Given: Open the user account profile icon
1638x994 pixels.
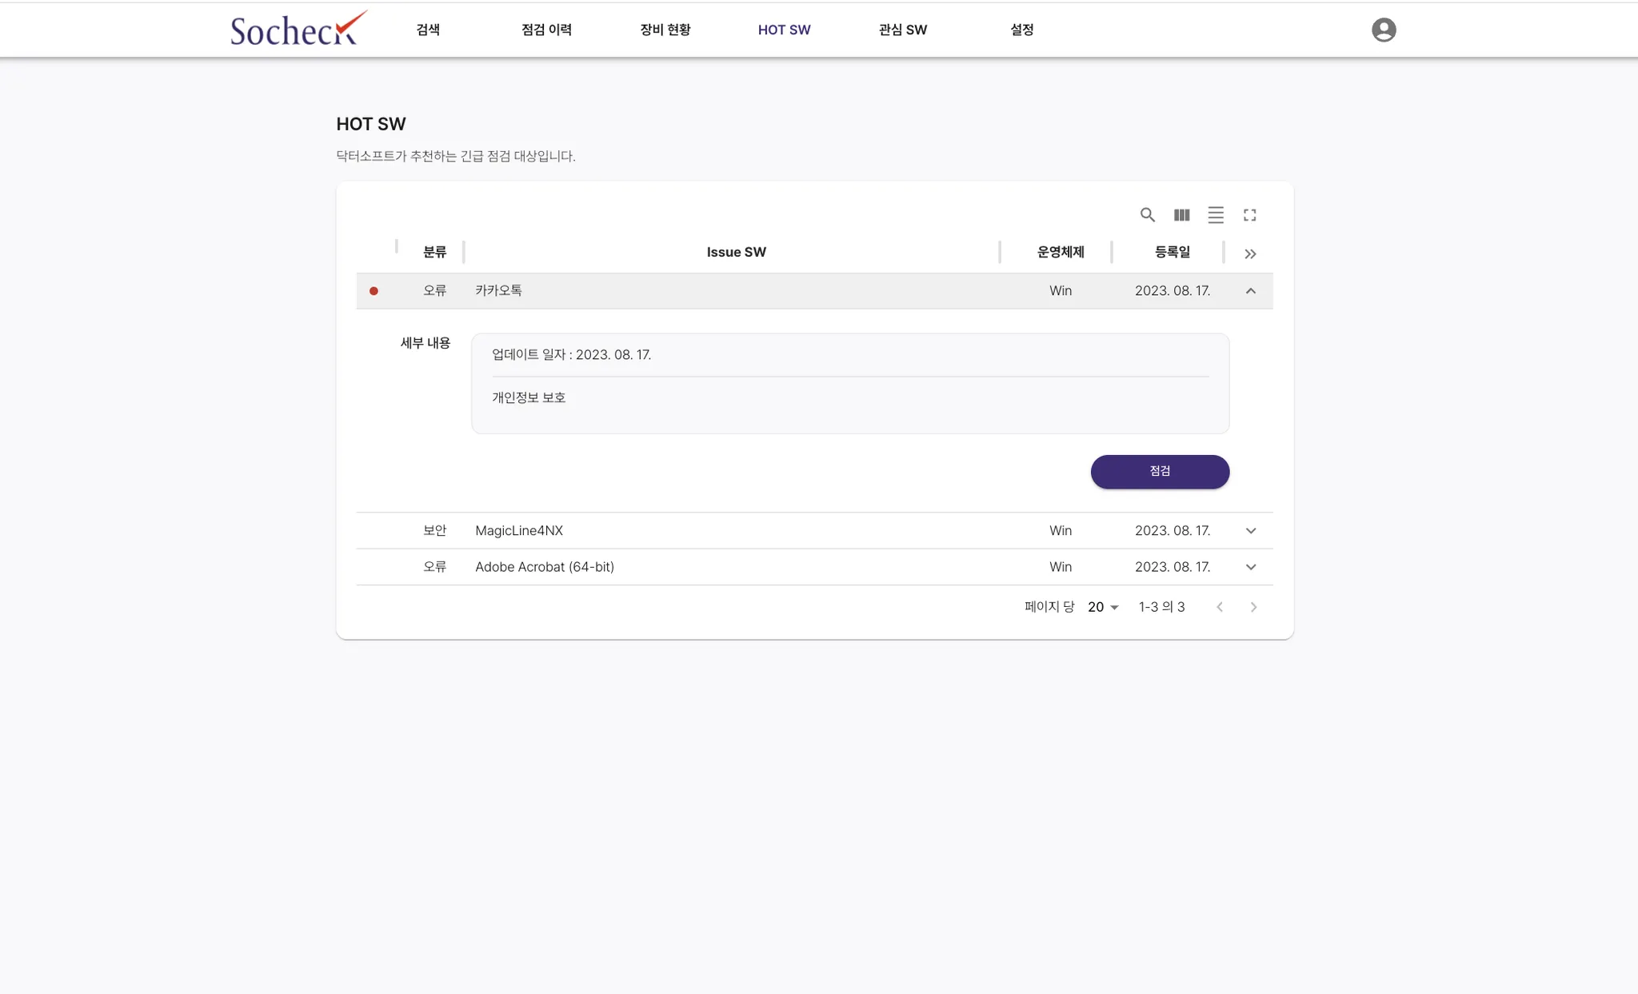Looking at the screenshot, I should (x=1383, y=30).
